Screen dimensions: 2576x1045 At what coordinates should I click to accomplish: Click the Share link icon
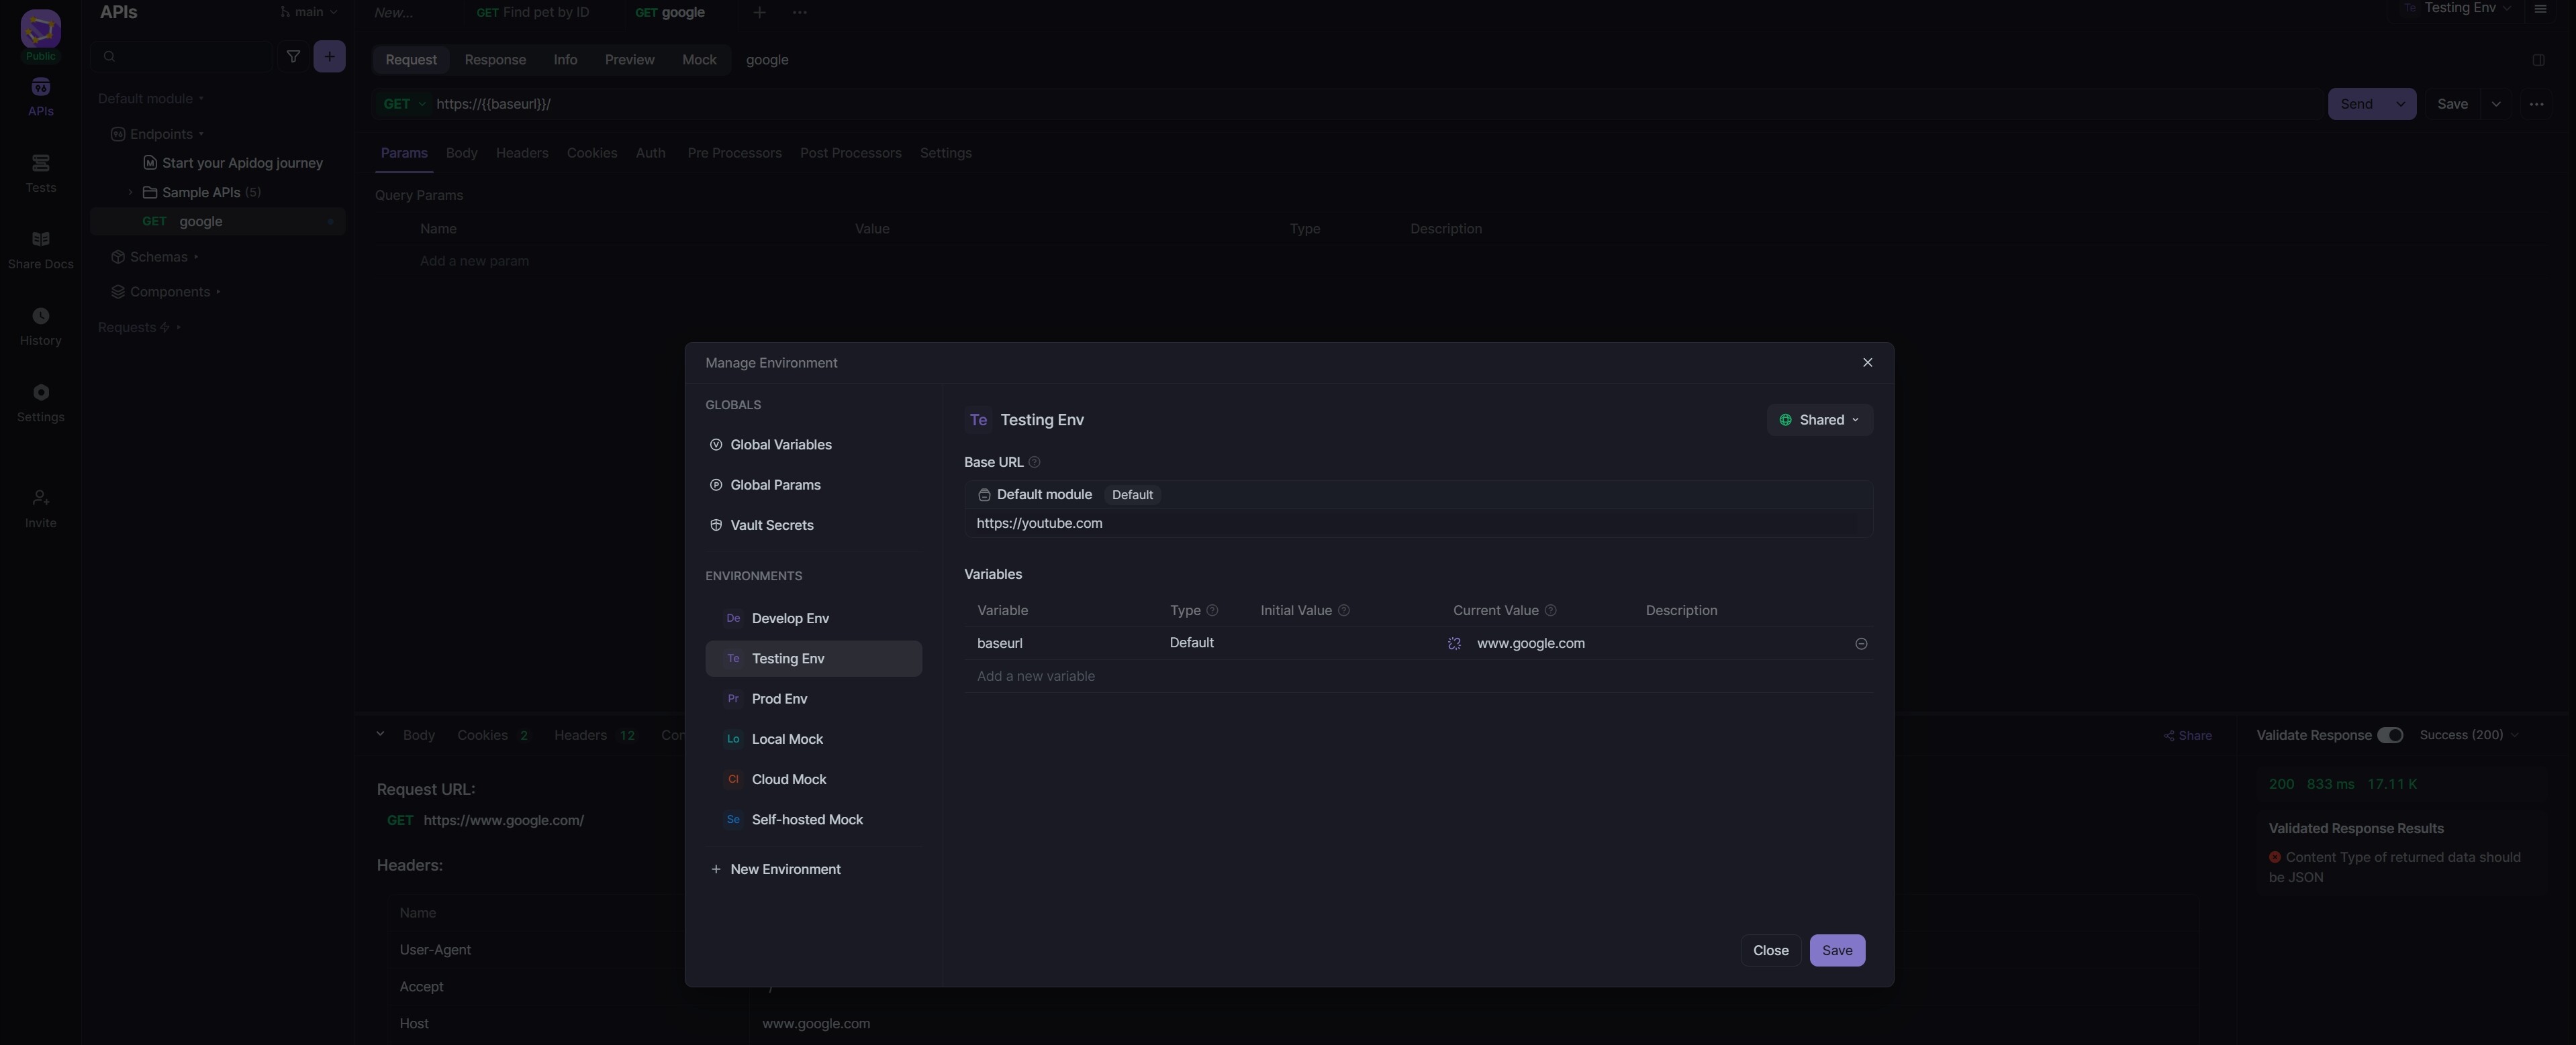pos(2169,736)
